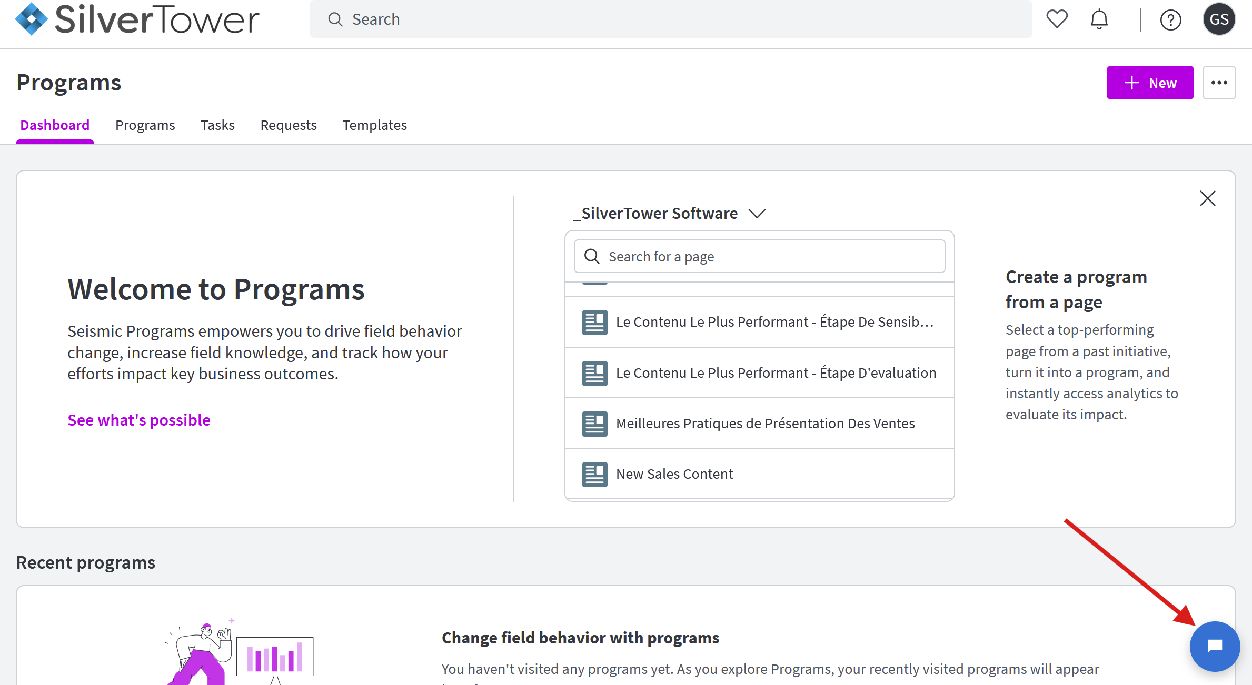Click the SilverTower diamond logo

tap(32, 19)
